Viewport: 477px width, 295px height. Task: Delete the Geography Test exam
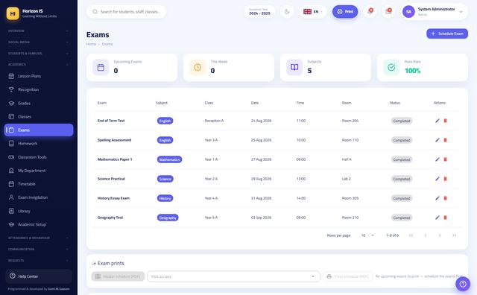[446, 218]
